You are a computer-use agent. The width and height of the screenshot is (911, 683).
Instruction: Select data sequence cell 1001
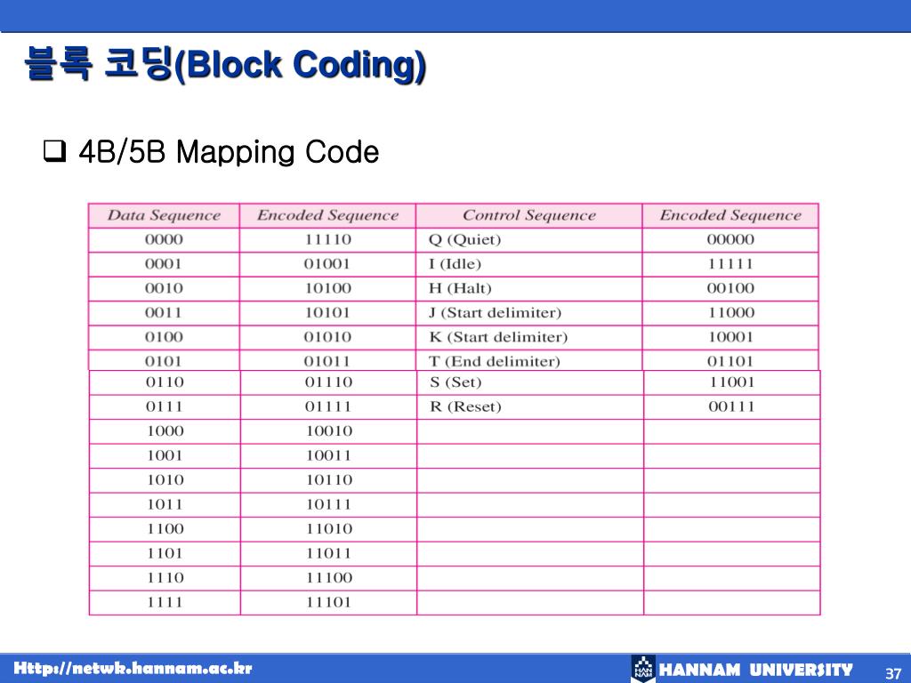[165, 455]
